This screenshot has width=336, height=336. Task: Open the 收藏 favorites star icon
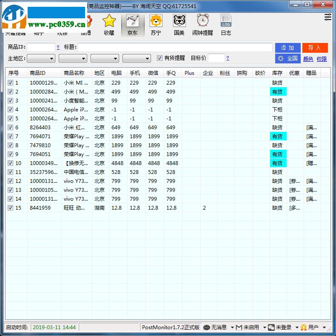109,25
